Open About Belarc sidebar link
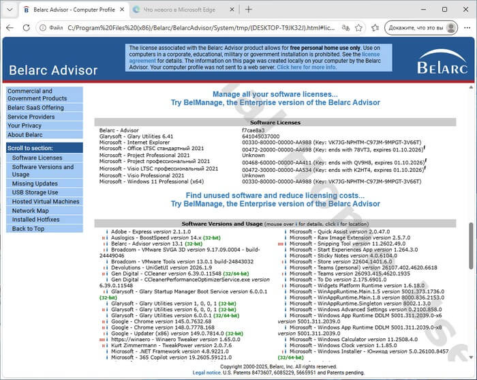The image size is (477, 380). click(44, 134)
